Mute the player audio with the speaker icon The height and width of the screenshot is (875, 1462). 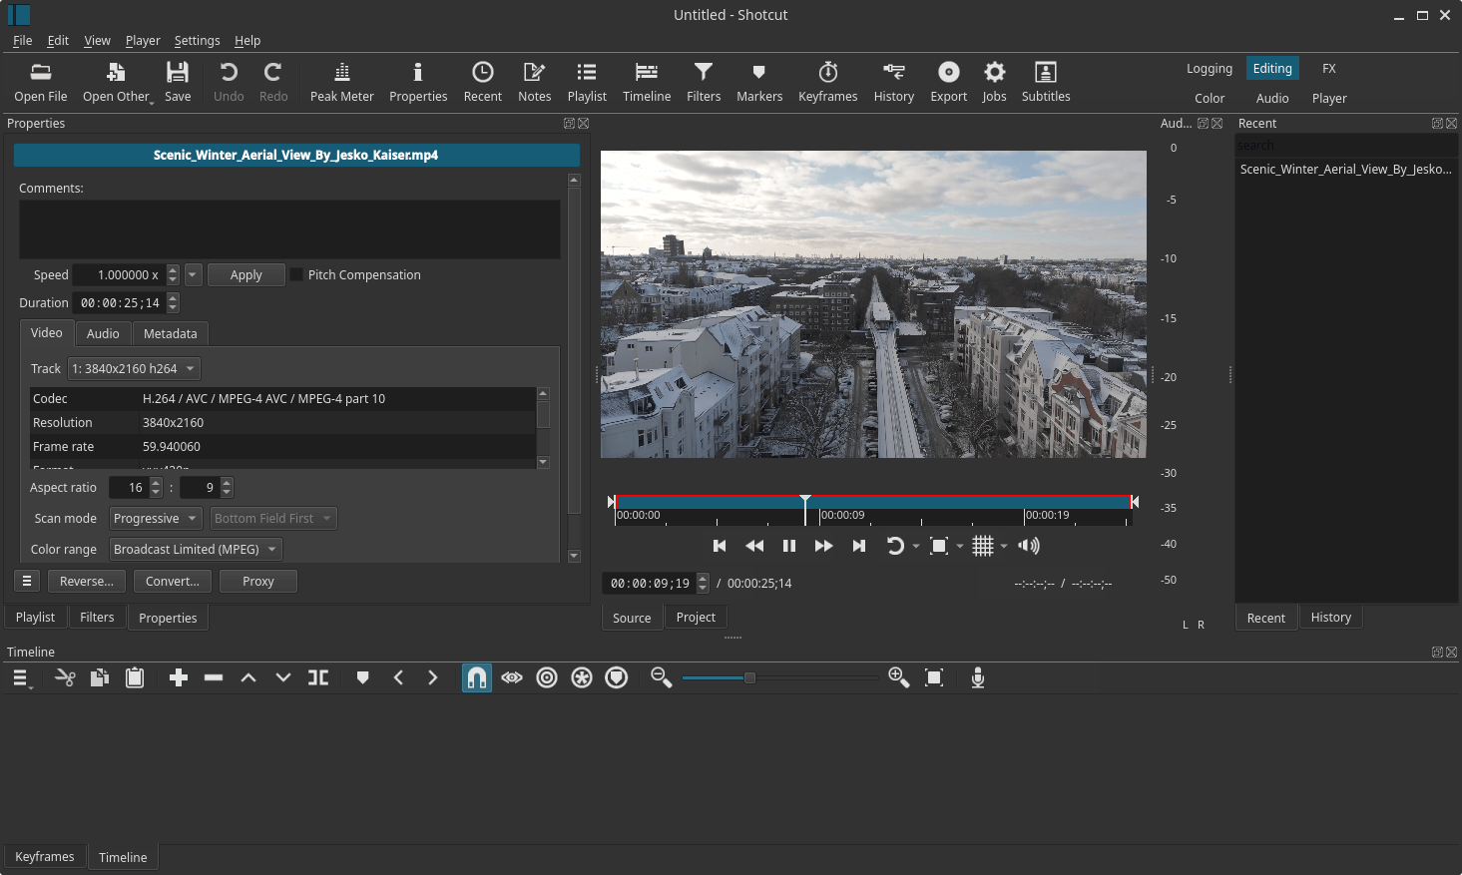tap(1028, 546)
